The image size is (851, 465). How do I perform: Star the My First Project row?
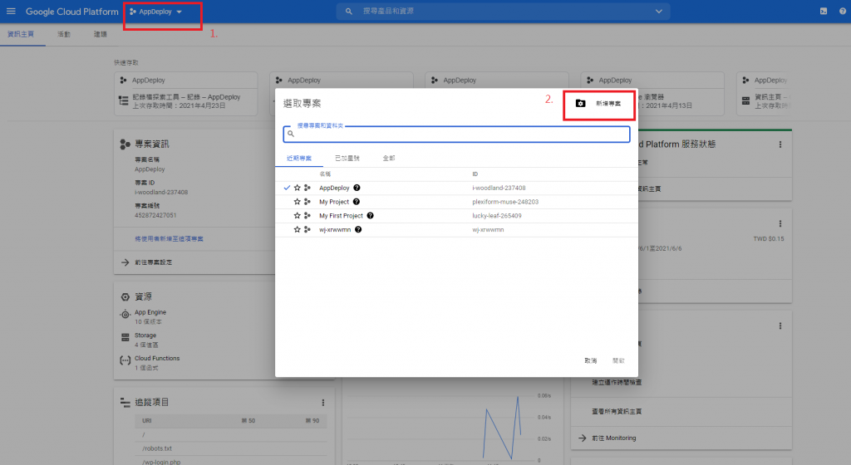click(x=297, y=216)
